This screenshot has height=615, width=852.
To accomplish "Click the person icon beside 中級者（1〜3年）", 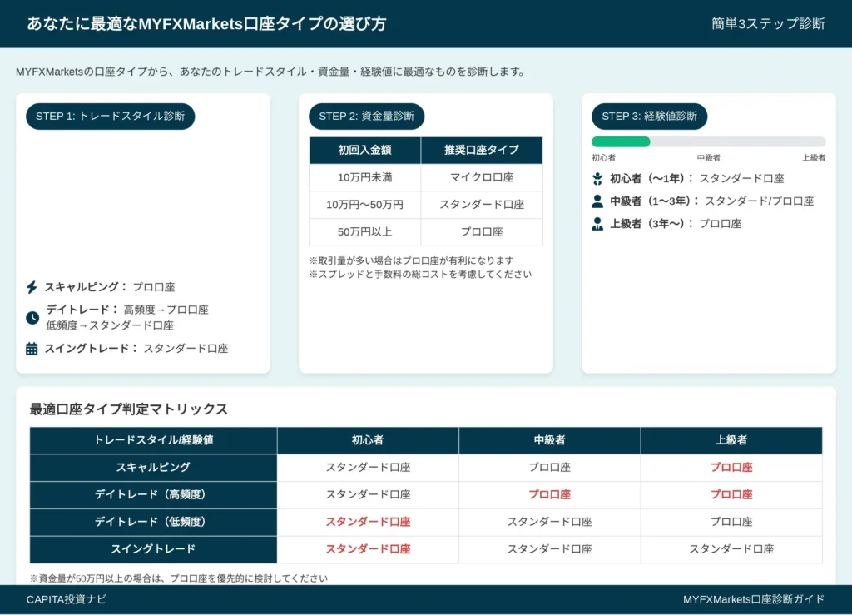I will pyautogui.click(x=597, y=201).
